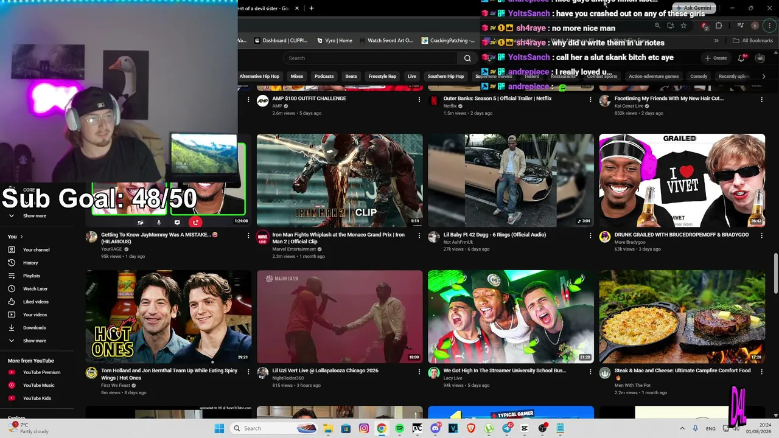Screen dimensions: 779x438
Task: Click the YouTube search magnifier button
Action: click(467, 58)
